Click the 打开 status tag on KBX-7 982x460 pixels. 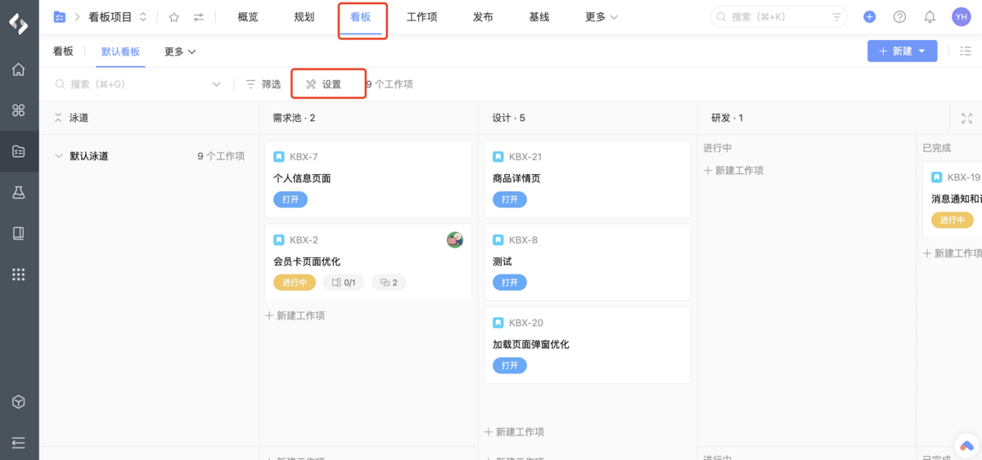pos(291,199)
